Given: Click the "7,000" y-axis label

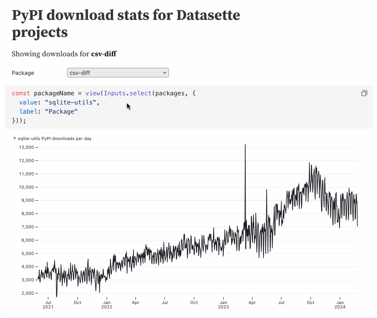Looking at the screenshot, I should point(28,227).
